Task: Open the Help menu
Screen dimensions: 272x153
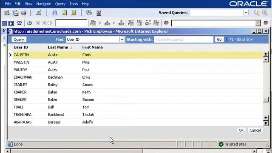Action: 85,4
